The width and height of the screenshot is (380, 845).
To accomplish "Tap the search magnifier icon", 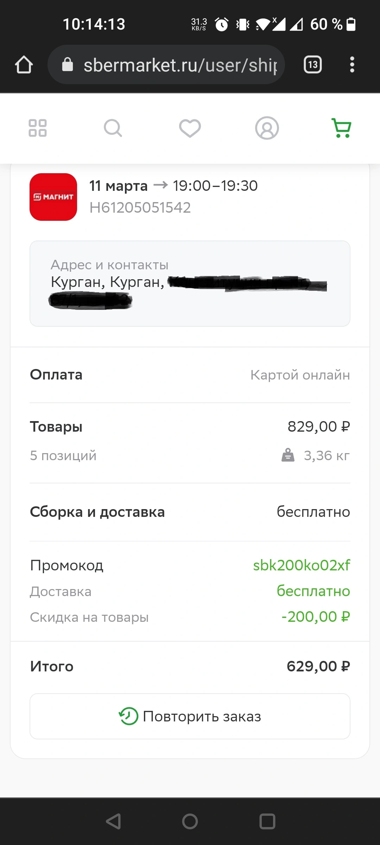I will 113,128.
